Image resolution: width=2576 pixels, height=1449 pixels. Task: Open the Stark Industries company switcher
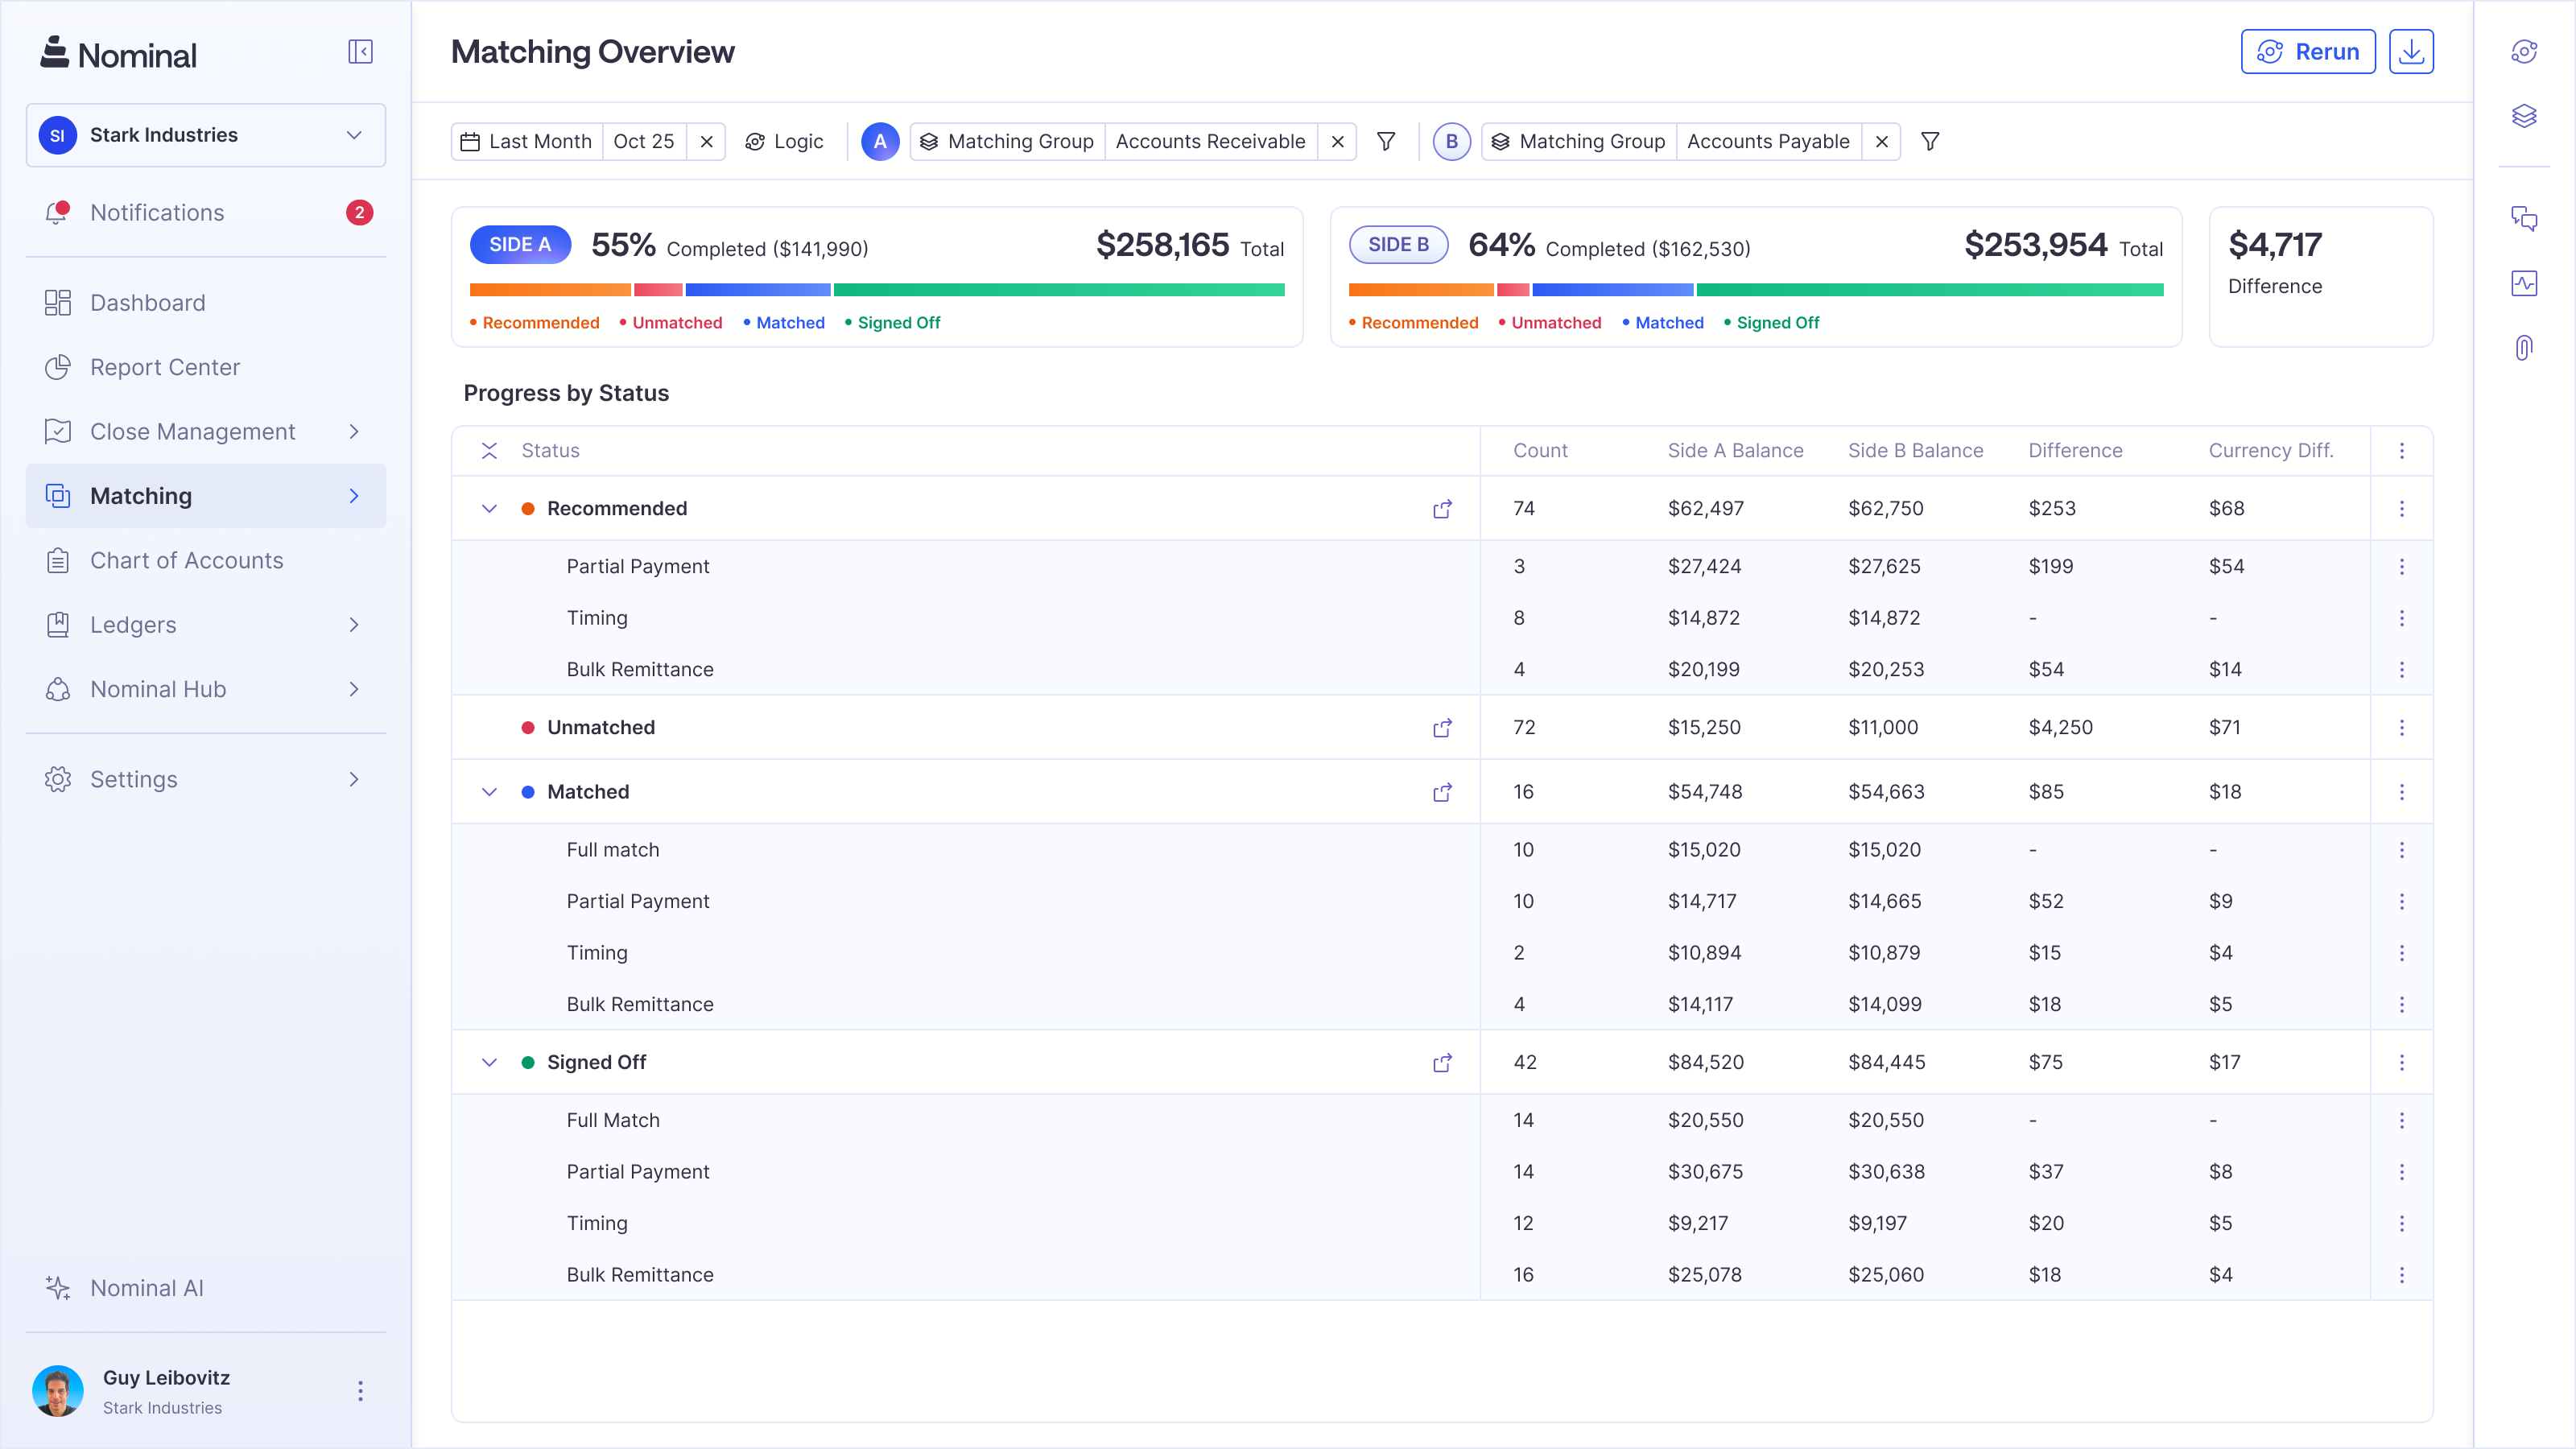[x=205, y=135]
